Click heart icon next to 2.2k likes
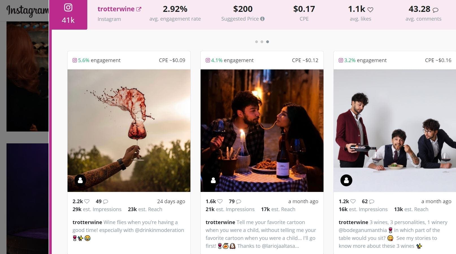The image size is (456, 254). (87, 202)
